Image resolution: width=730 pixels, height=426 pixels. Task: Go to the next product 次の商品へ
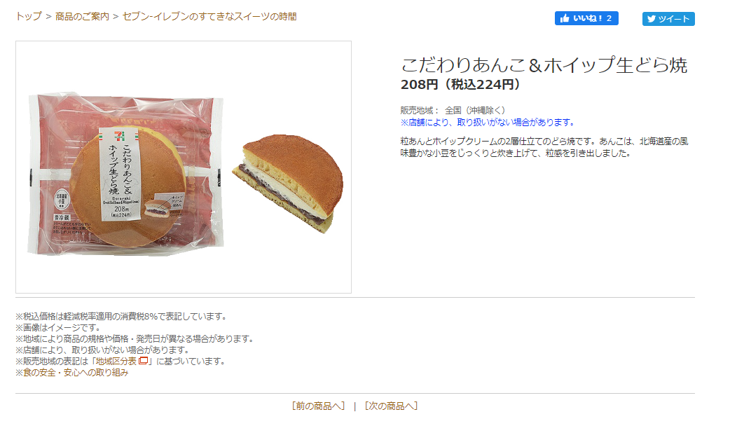pos(391,406)
